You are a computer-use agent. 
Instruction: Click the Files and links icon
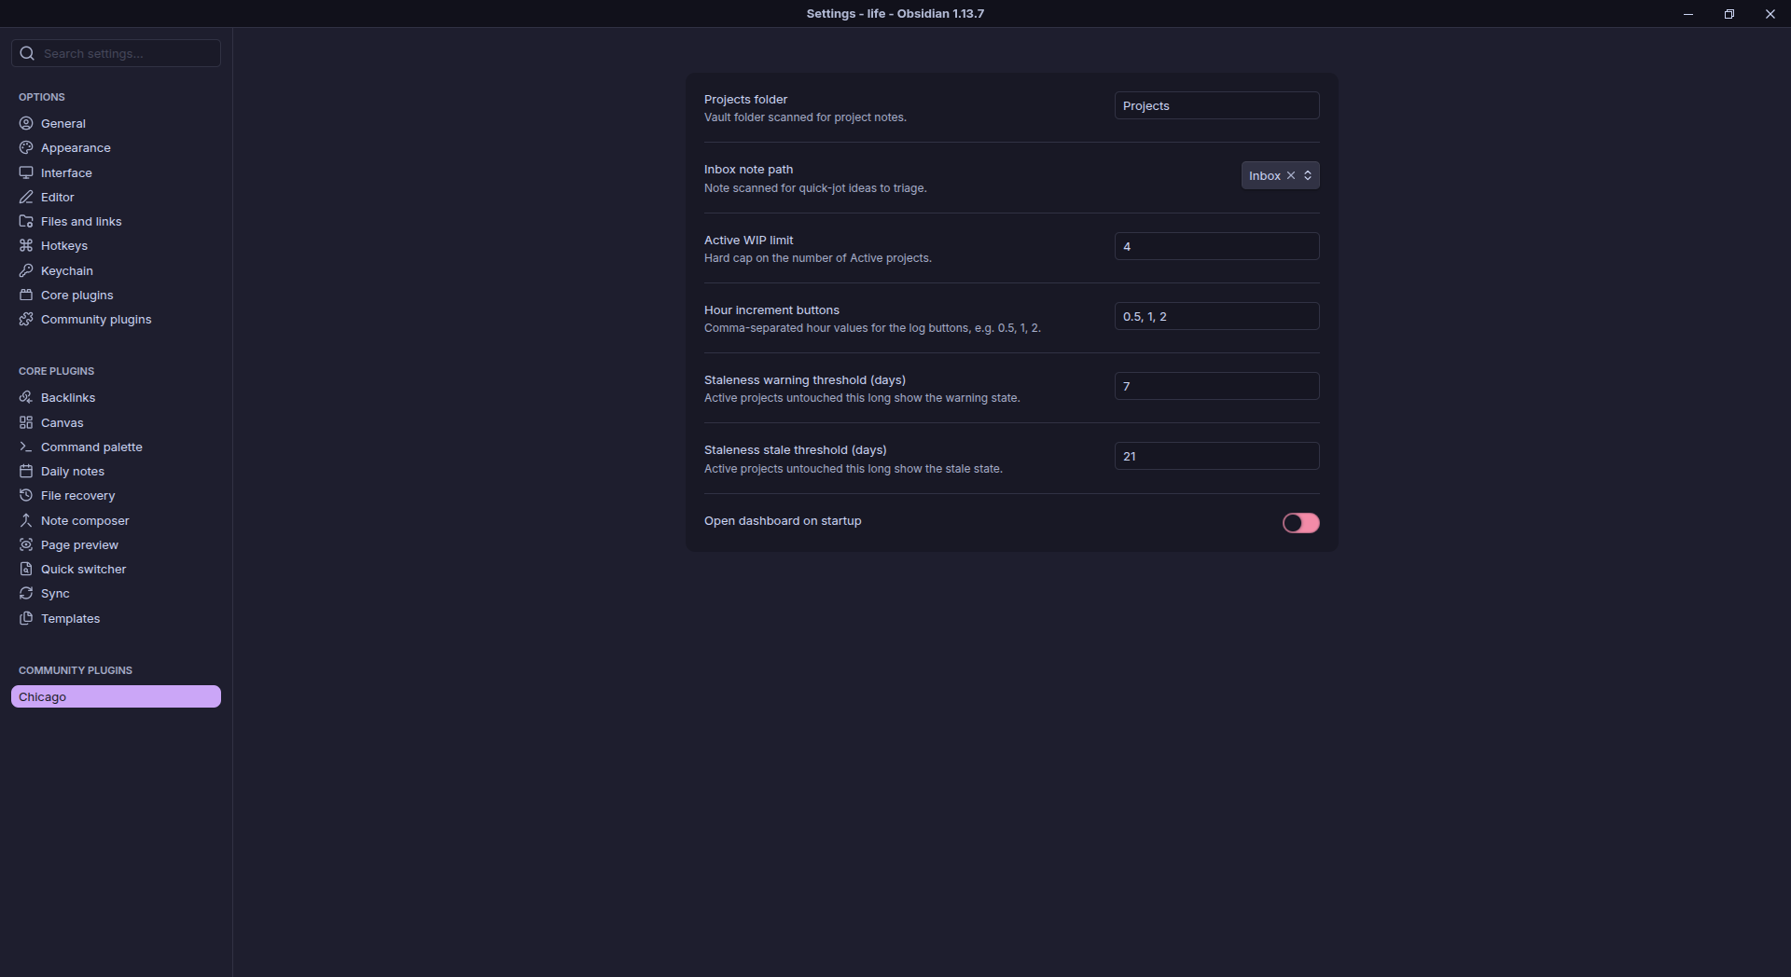point(26,221)
